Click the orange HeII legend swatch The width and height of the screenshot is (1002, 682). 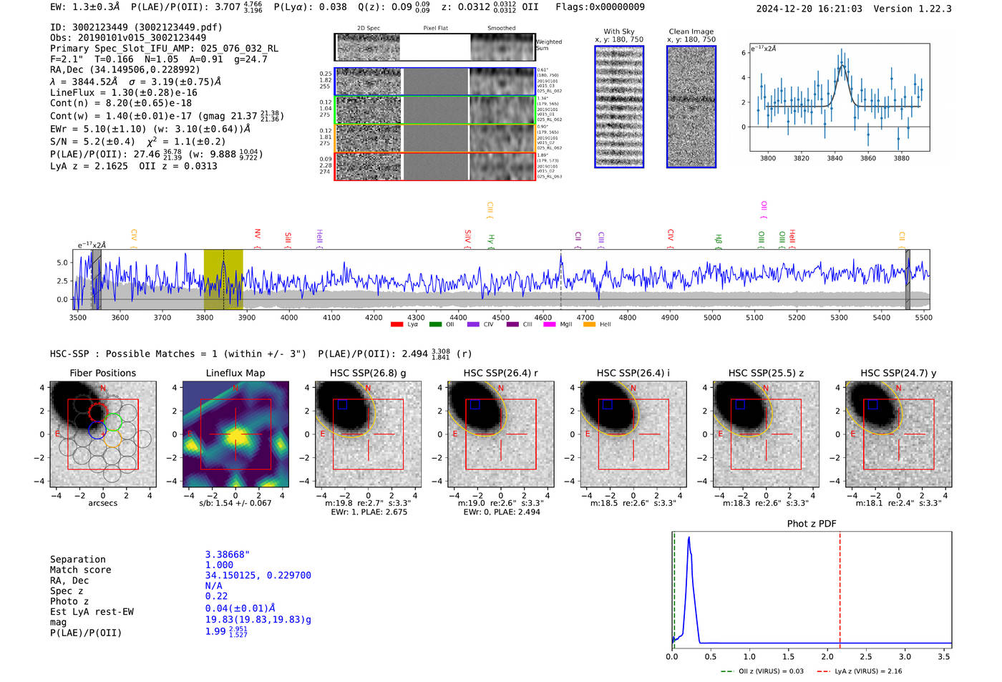(589, 325)
